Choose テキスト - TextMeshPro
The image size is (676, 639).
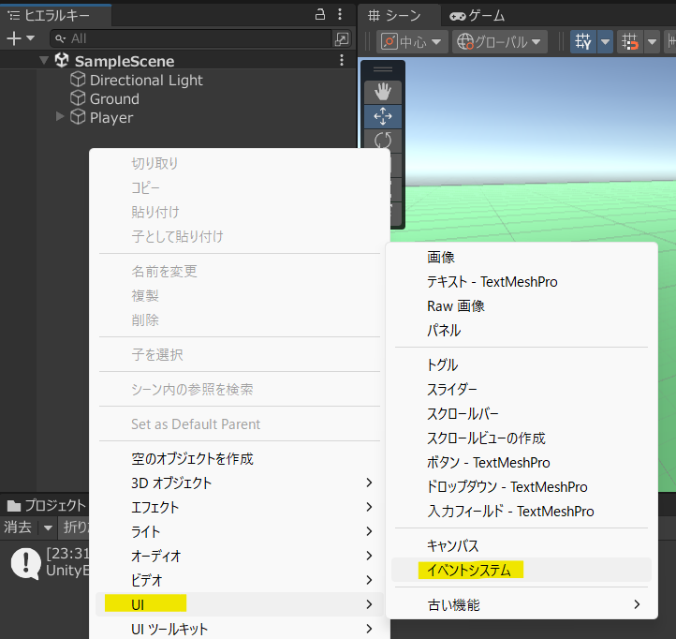522,282
